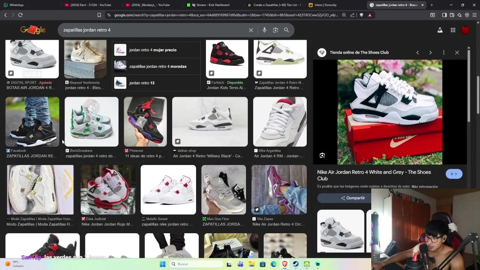Open the Google apps grid
This screenshot has height=270, width=480.
[x=453, y=30]
